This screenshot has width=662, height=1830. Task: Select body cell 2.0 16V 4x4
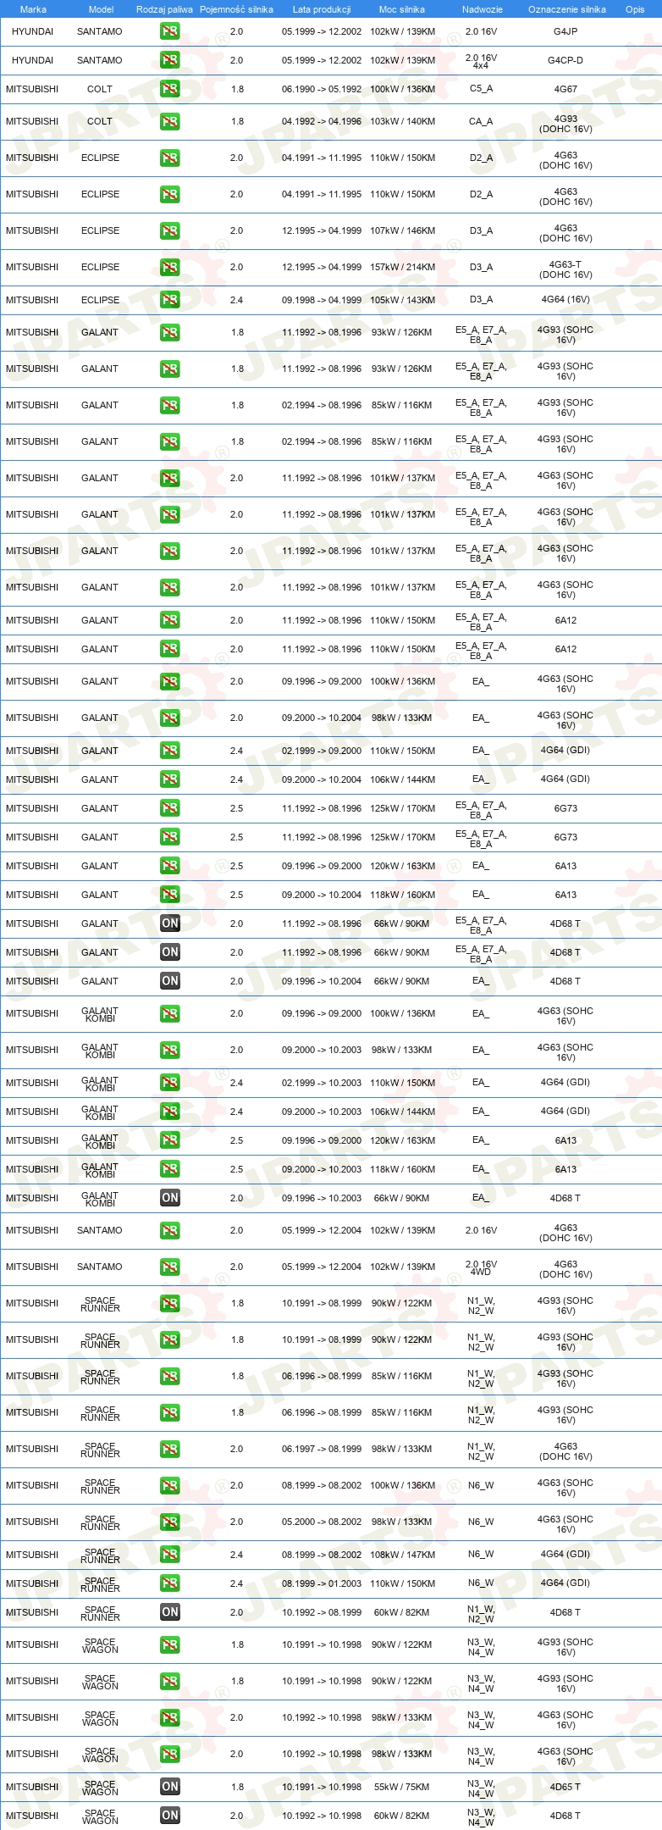point(481,61)
